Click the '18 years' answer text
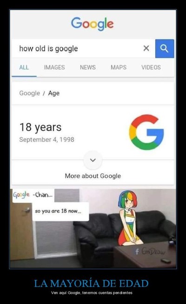This screenshot has width=186, height=304. (40, 127)
